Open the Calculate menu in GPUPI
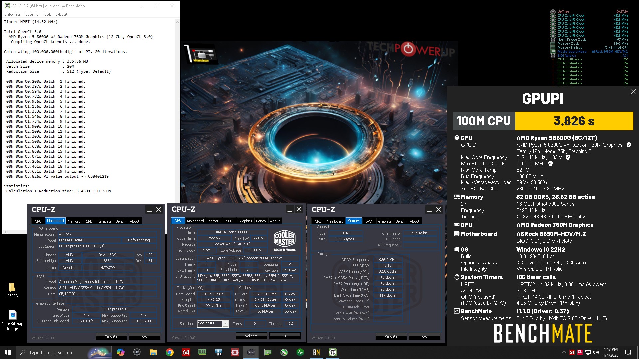 (12, 14)
